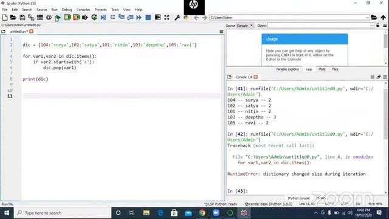Image resolution: width=389 pixels, height=219 pixels.
Task: Click into the Object input field
Action: pos(318,26)
